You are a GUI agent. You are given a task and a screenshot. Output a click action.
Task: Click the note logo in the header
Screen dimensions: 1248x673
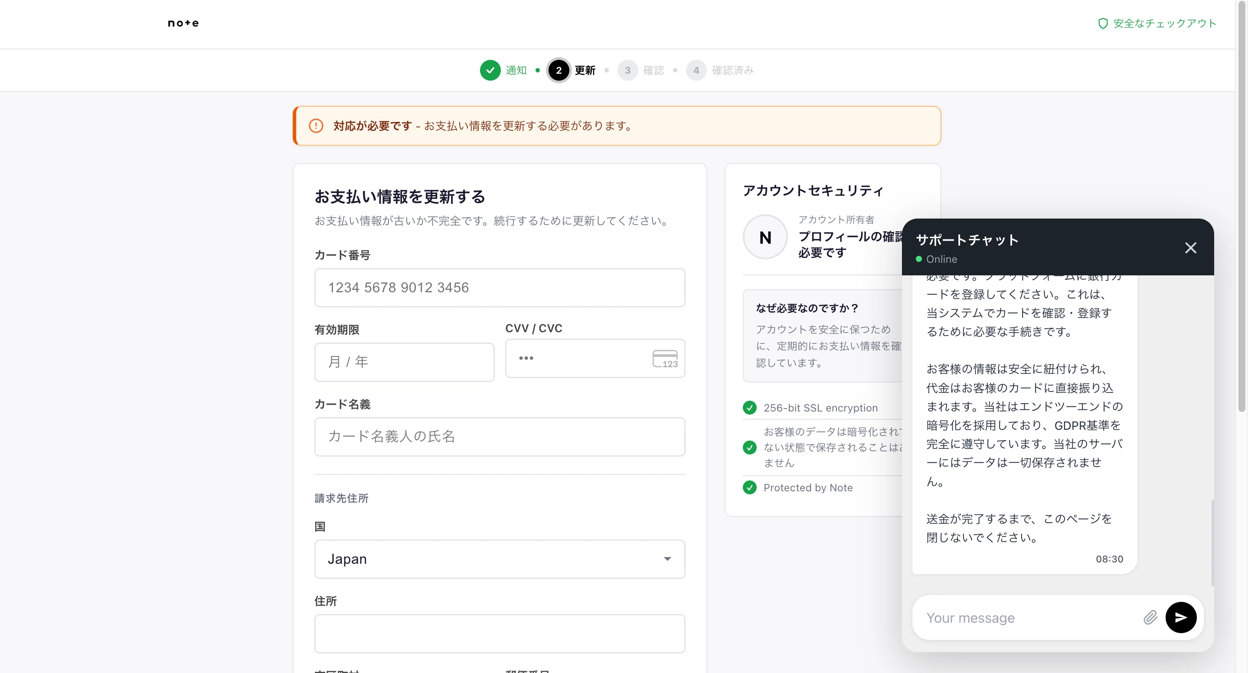coord(183,23)
